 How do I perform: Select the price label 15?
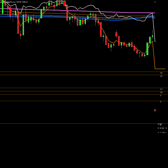point(161,76)
